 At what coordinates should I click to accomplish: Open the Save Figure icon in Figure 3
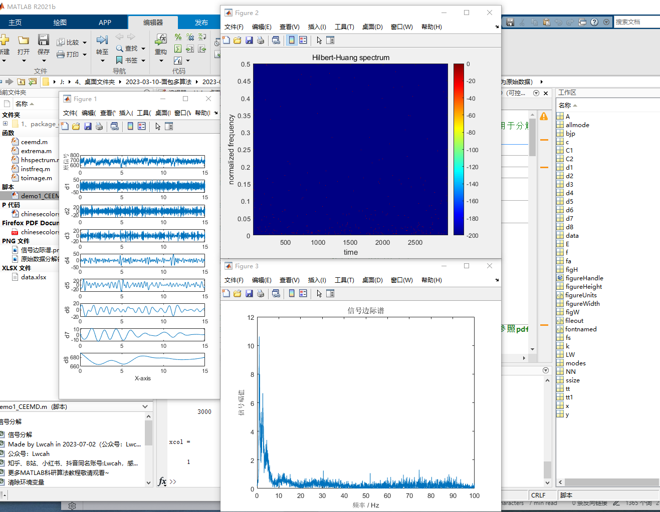pos(249,293)
